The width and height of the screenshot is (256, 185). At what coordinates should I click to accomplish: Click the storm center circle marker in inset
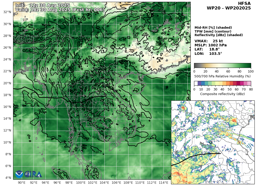click(211, 142)
